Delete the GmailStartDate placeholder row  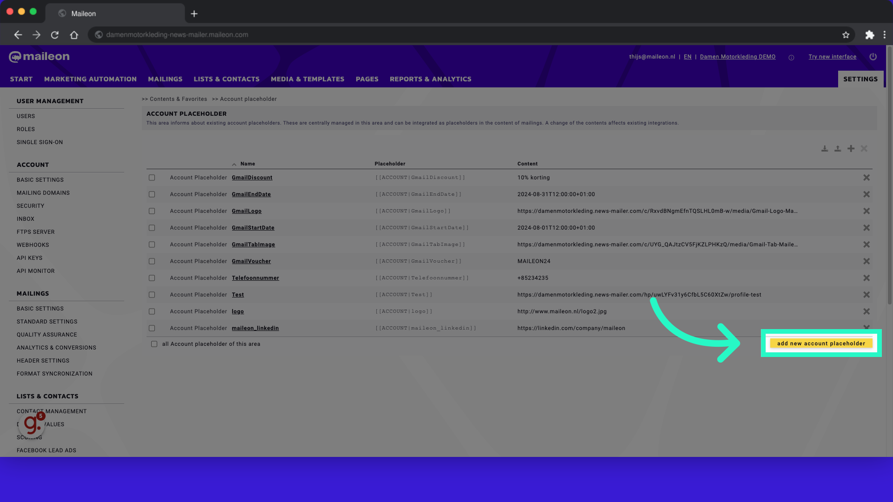(866, 228)
